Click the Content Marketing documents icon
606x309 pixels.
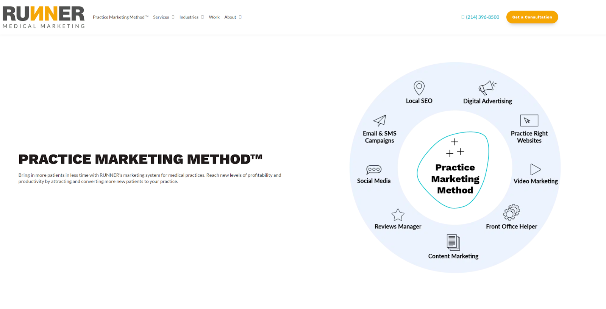453,242
